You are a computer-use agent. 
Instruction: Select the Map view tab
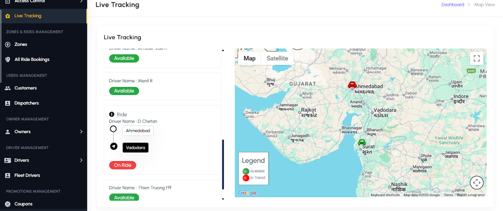coord(249,58)
